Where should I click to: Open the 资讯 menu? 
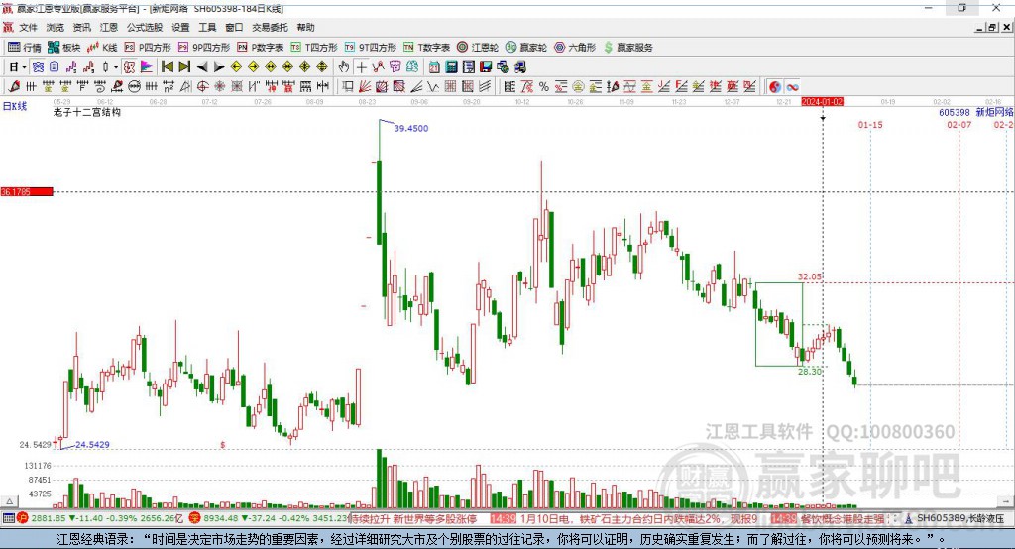pyautogui.click(x=81, y=27)
